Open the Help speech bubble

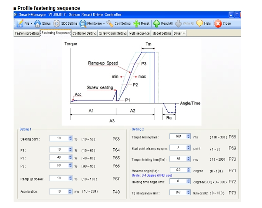[x=200, y=23]
